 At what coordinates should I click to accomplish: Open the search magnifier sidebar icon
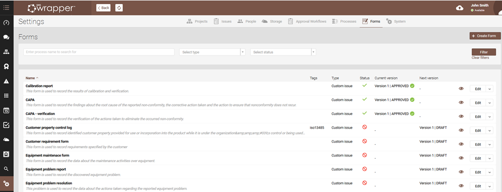click(x=6, y=169)
